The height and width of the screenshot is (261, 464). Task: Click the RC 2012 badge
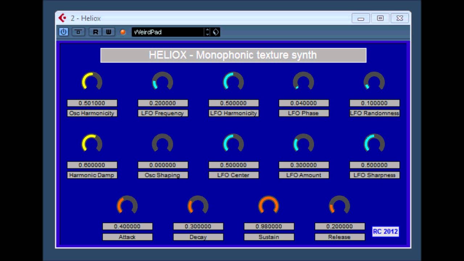[x=385, y=231]
